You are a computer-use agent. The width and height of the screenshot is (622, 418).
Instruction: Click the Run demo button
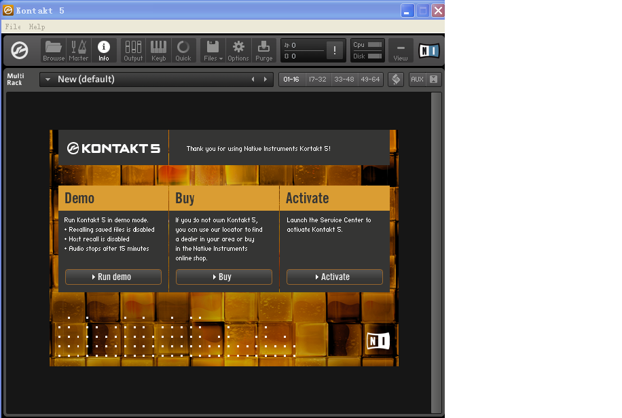(x=113, y=277)
